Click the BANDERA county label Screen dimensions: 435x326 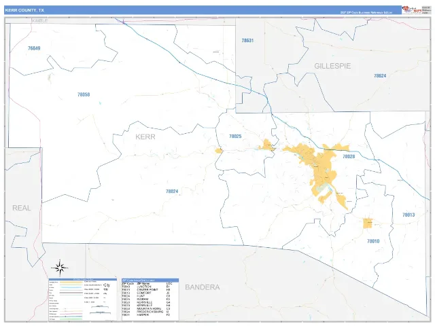203,287
